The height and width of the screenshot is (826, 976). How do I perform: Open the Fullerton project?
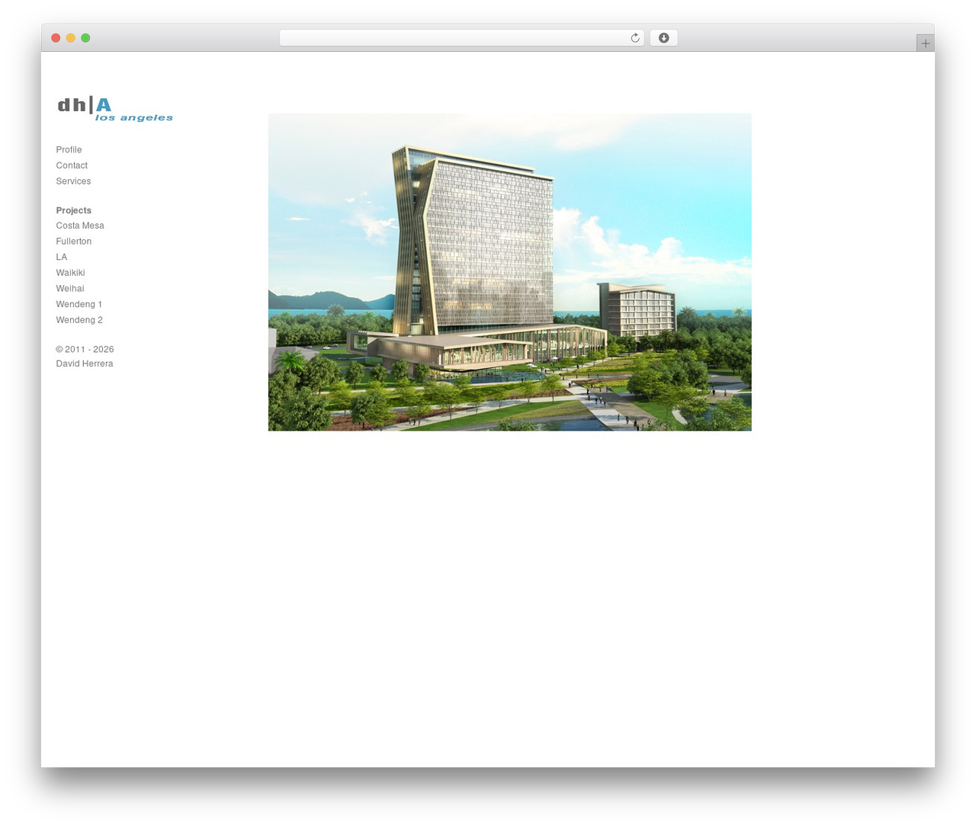[74, 242]
